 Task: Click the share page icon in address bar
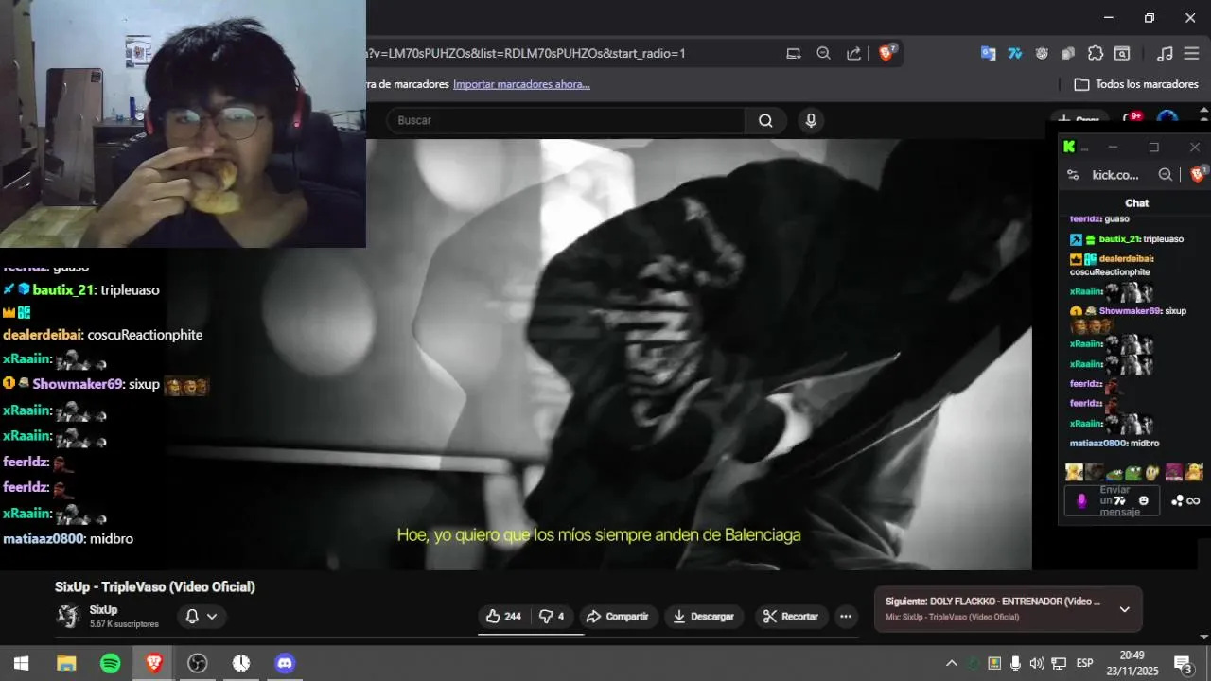[x=853, y=53]
